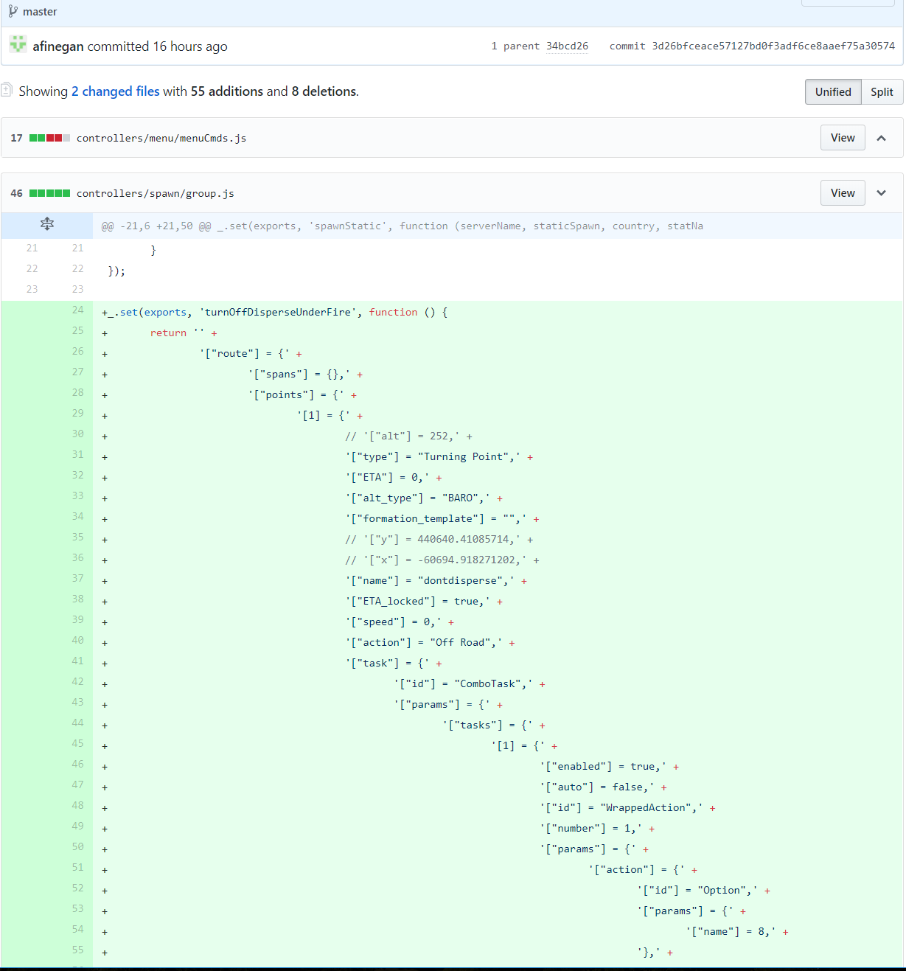The height and width of the screenshot is (971, 906).
Task: Click afinegan's avatar image
Action: [18, 44]
